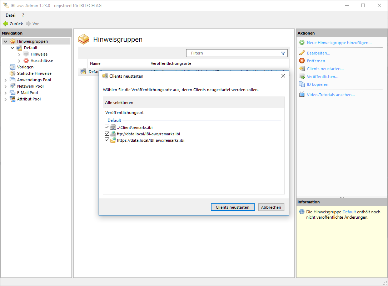Screen dimensions: 388x286
Task: Click the Default link in Information panel
Action: click(349, 212)
